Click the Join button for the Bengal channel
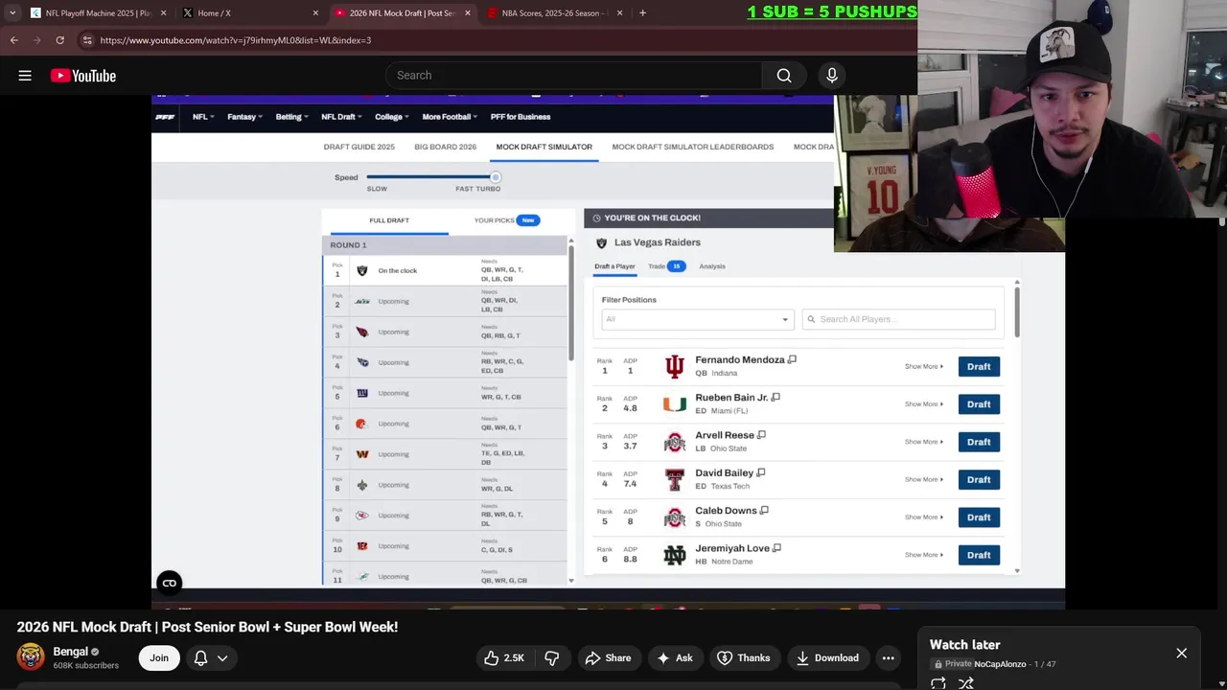The image size is (1227, 690). coord(159,657)
